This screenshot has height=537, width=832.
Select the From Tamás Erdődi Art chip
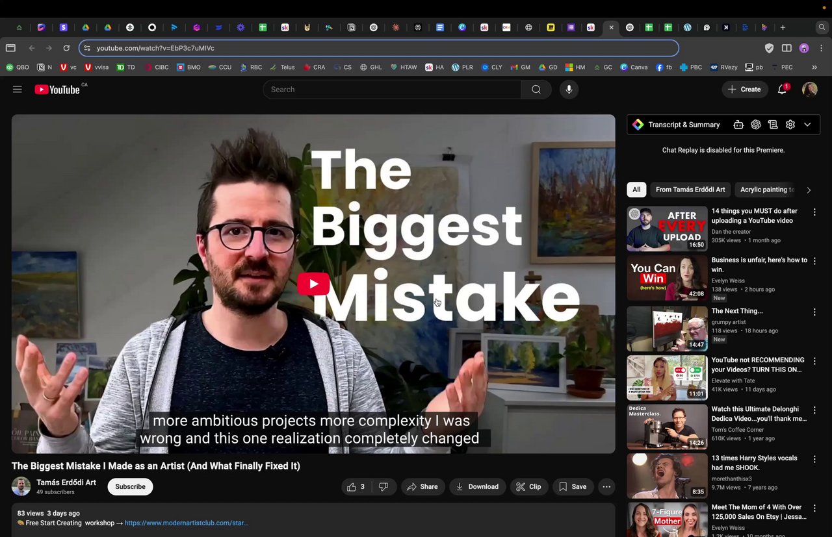(x=690, y=190)
